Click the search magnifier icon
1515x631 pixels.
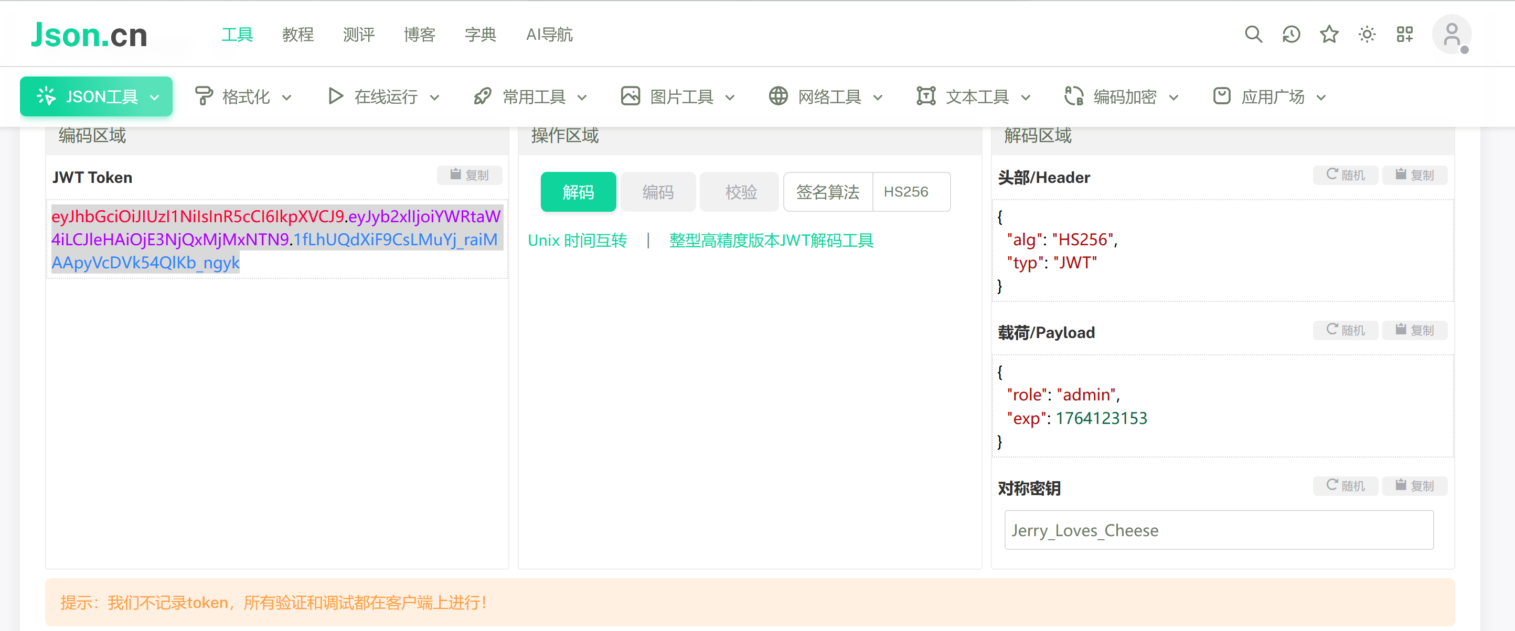pos(1253,34)
